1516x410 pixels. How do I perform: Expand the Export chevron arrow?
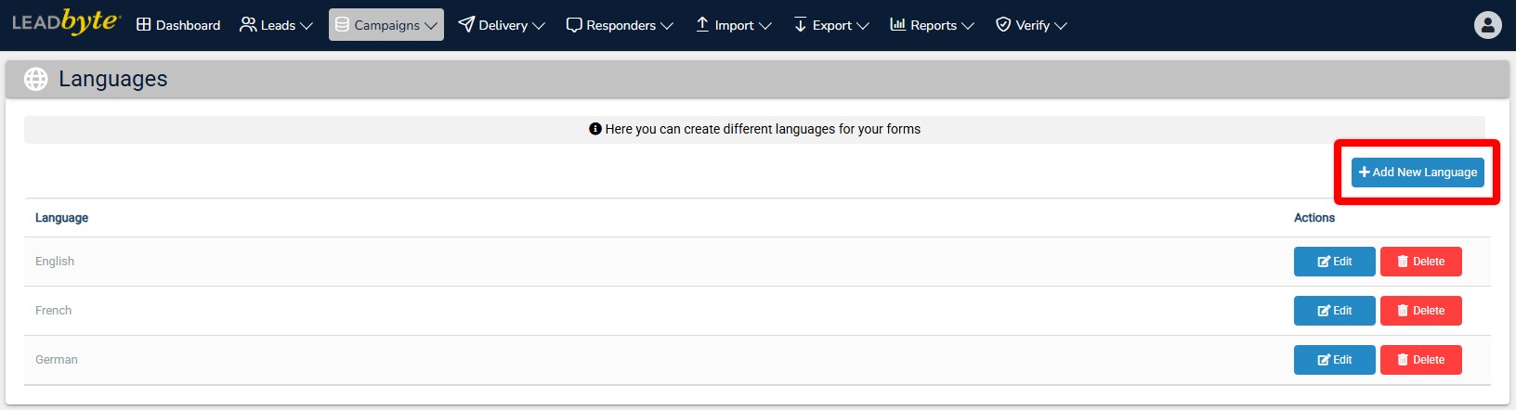coord(863,26)
